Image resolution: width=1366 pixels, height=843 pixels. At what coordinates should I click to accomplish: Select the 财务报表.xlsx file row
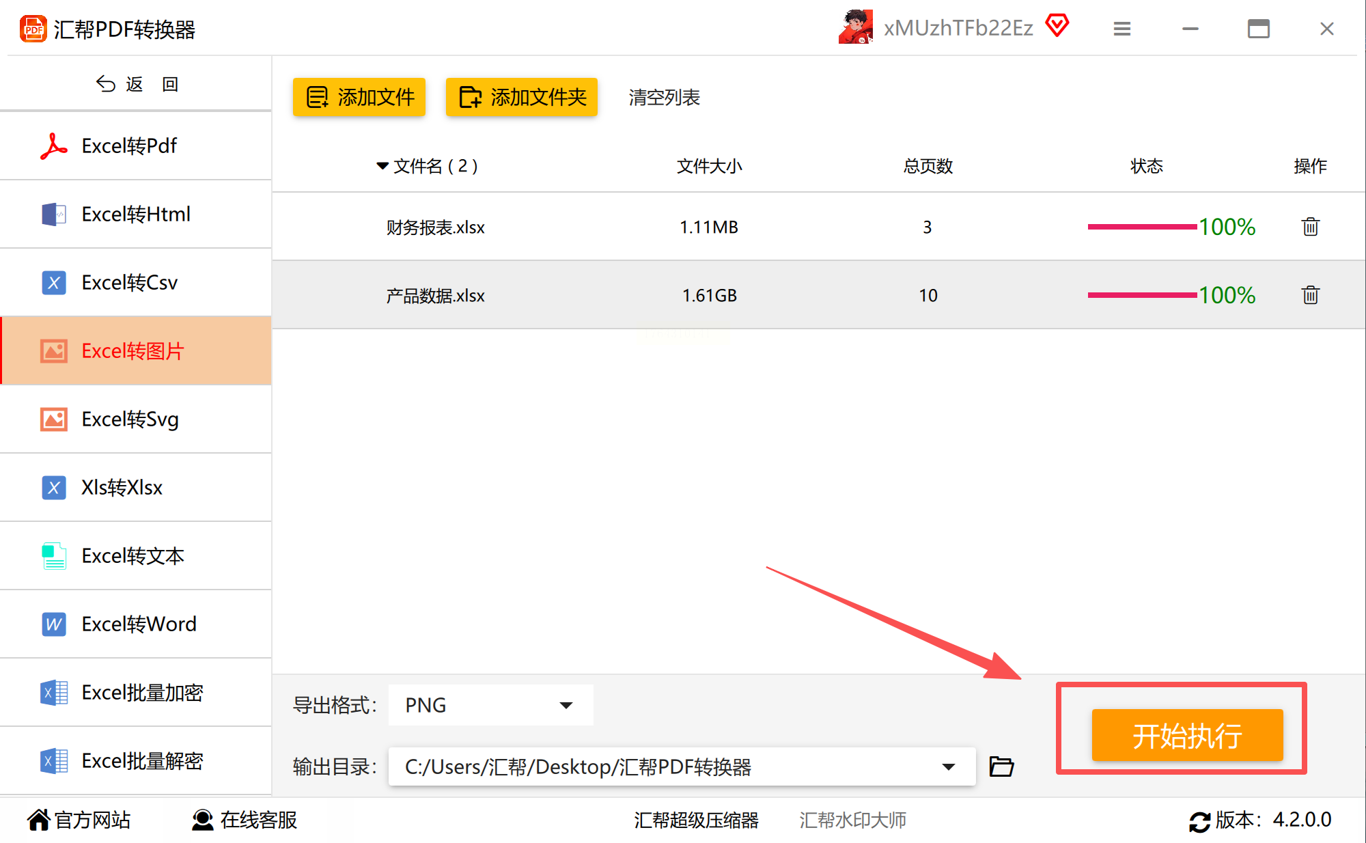pyautogui.click(x=436, y=227)
